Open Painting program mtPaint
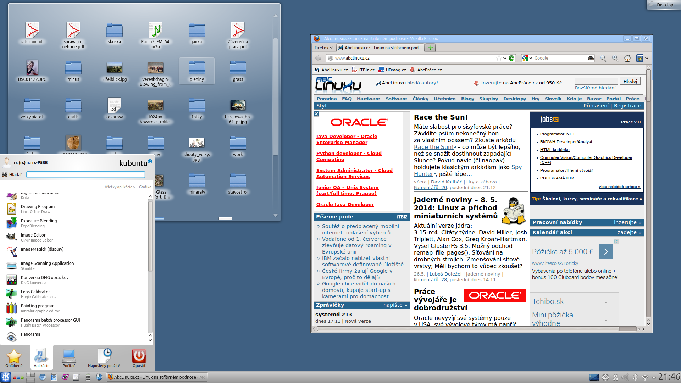Viewport: 681px width, 383px height. click(76, 308)
